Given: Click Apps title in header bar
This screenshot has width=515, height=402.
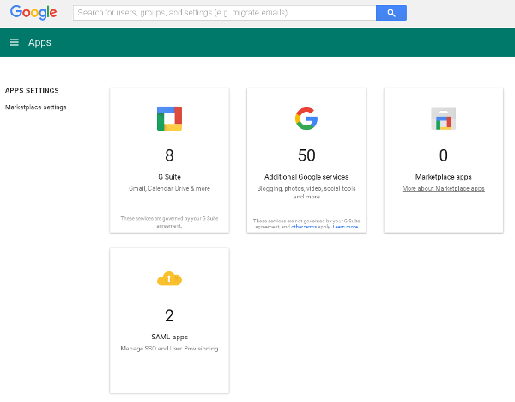Looking at the screenshot, I should (39, 42).
